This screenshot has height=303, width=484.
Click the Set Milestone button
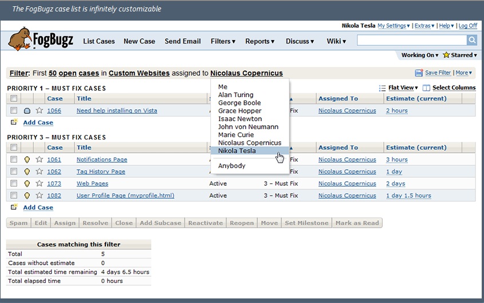(x=306, y=223)
